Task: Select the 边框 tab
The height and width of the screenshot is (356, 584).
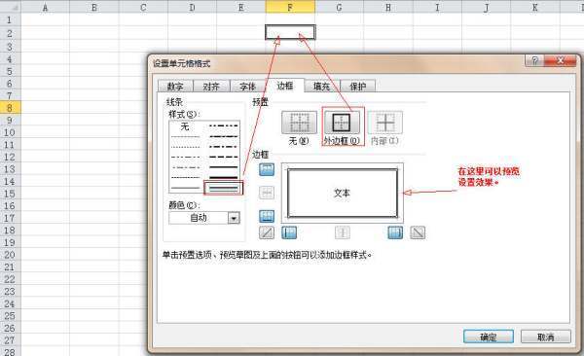Action: click(285, 86)
